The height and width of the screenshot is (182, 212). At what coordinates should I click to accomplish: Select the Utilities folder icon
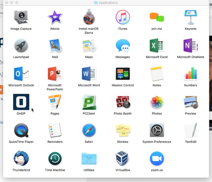tap(89, 159)
